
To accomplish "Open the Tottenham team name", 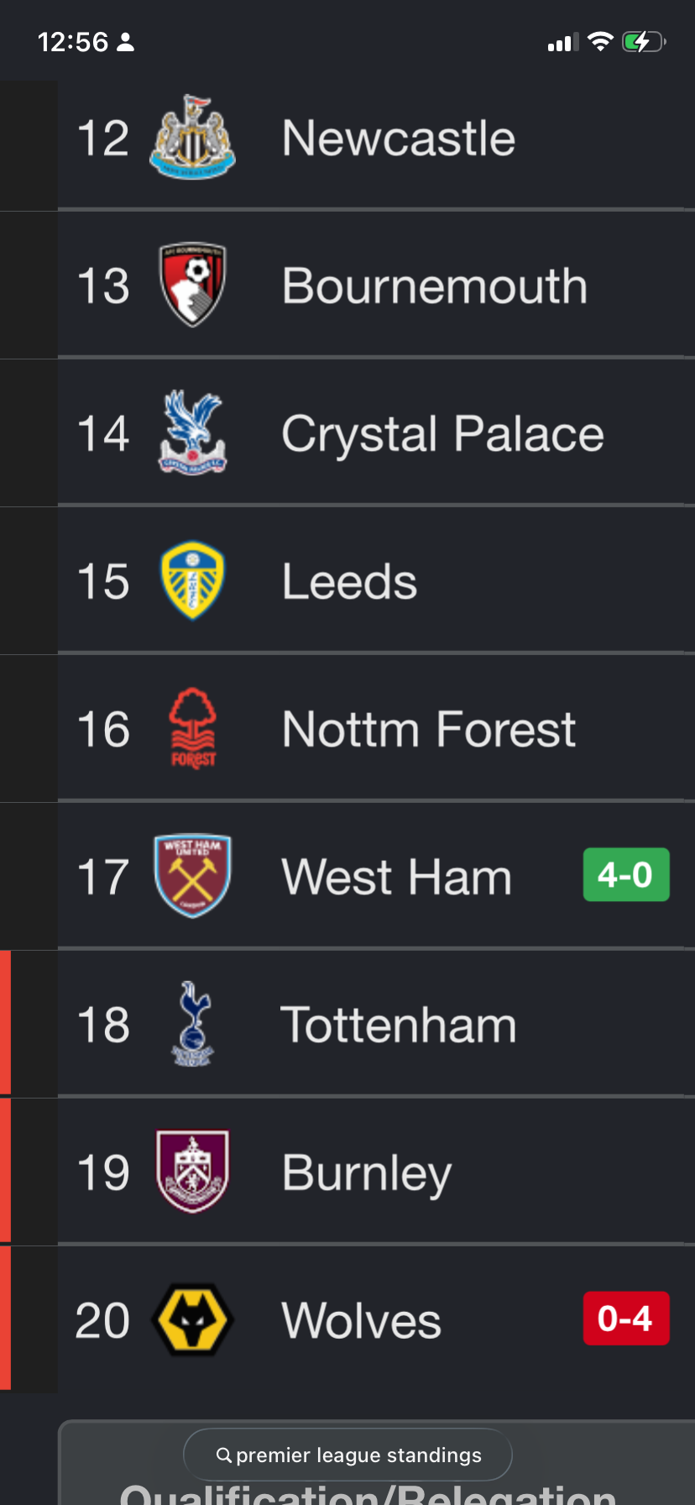I will click(399, 1025).
